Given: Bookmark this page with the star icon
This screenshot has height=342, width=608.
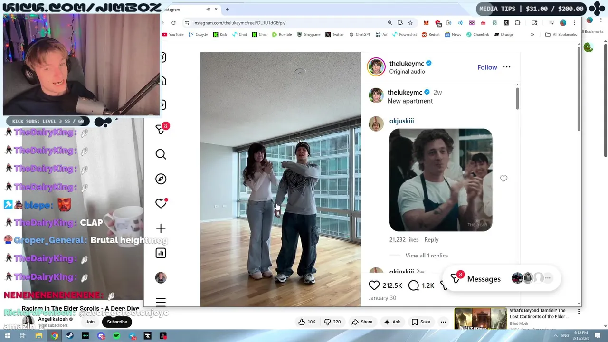Looking at the screenshot, I should click(x=410, y=23).
